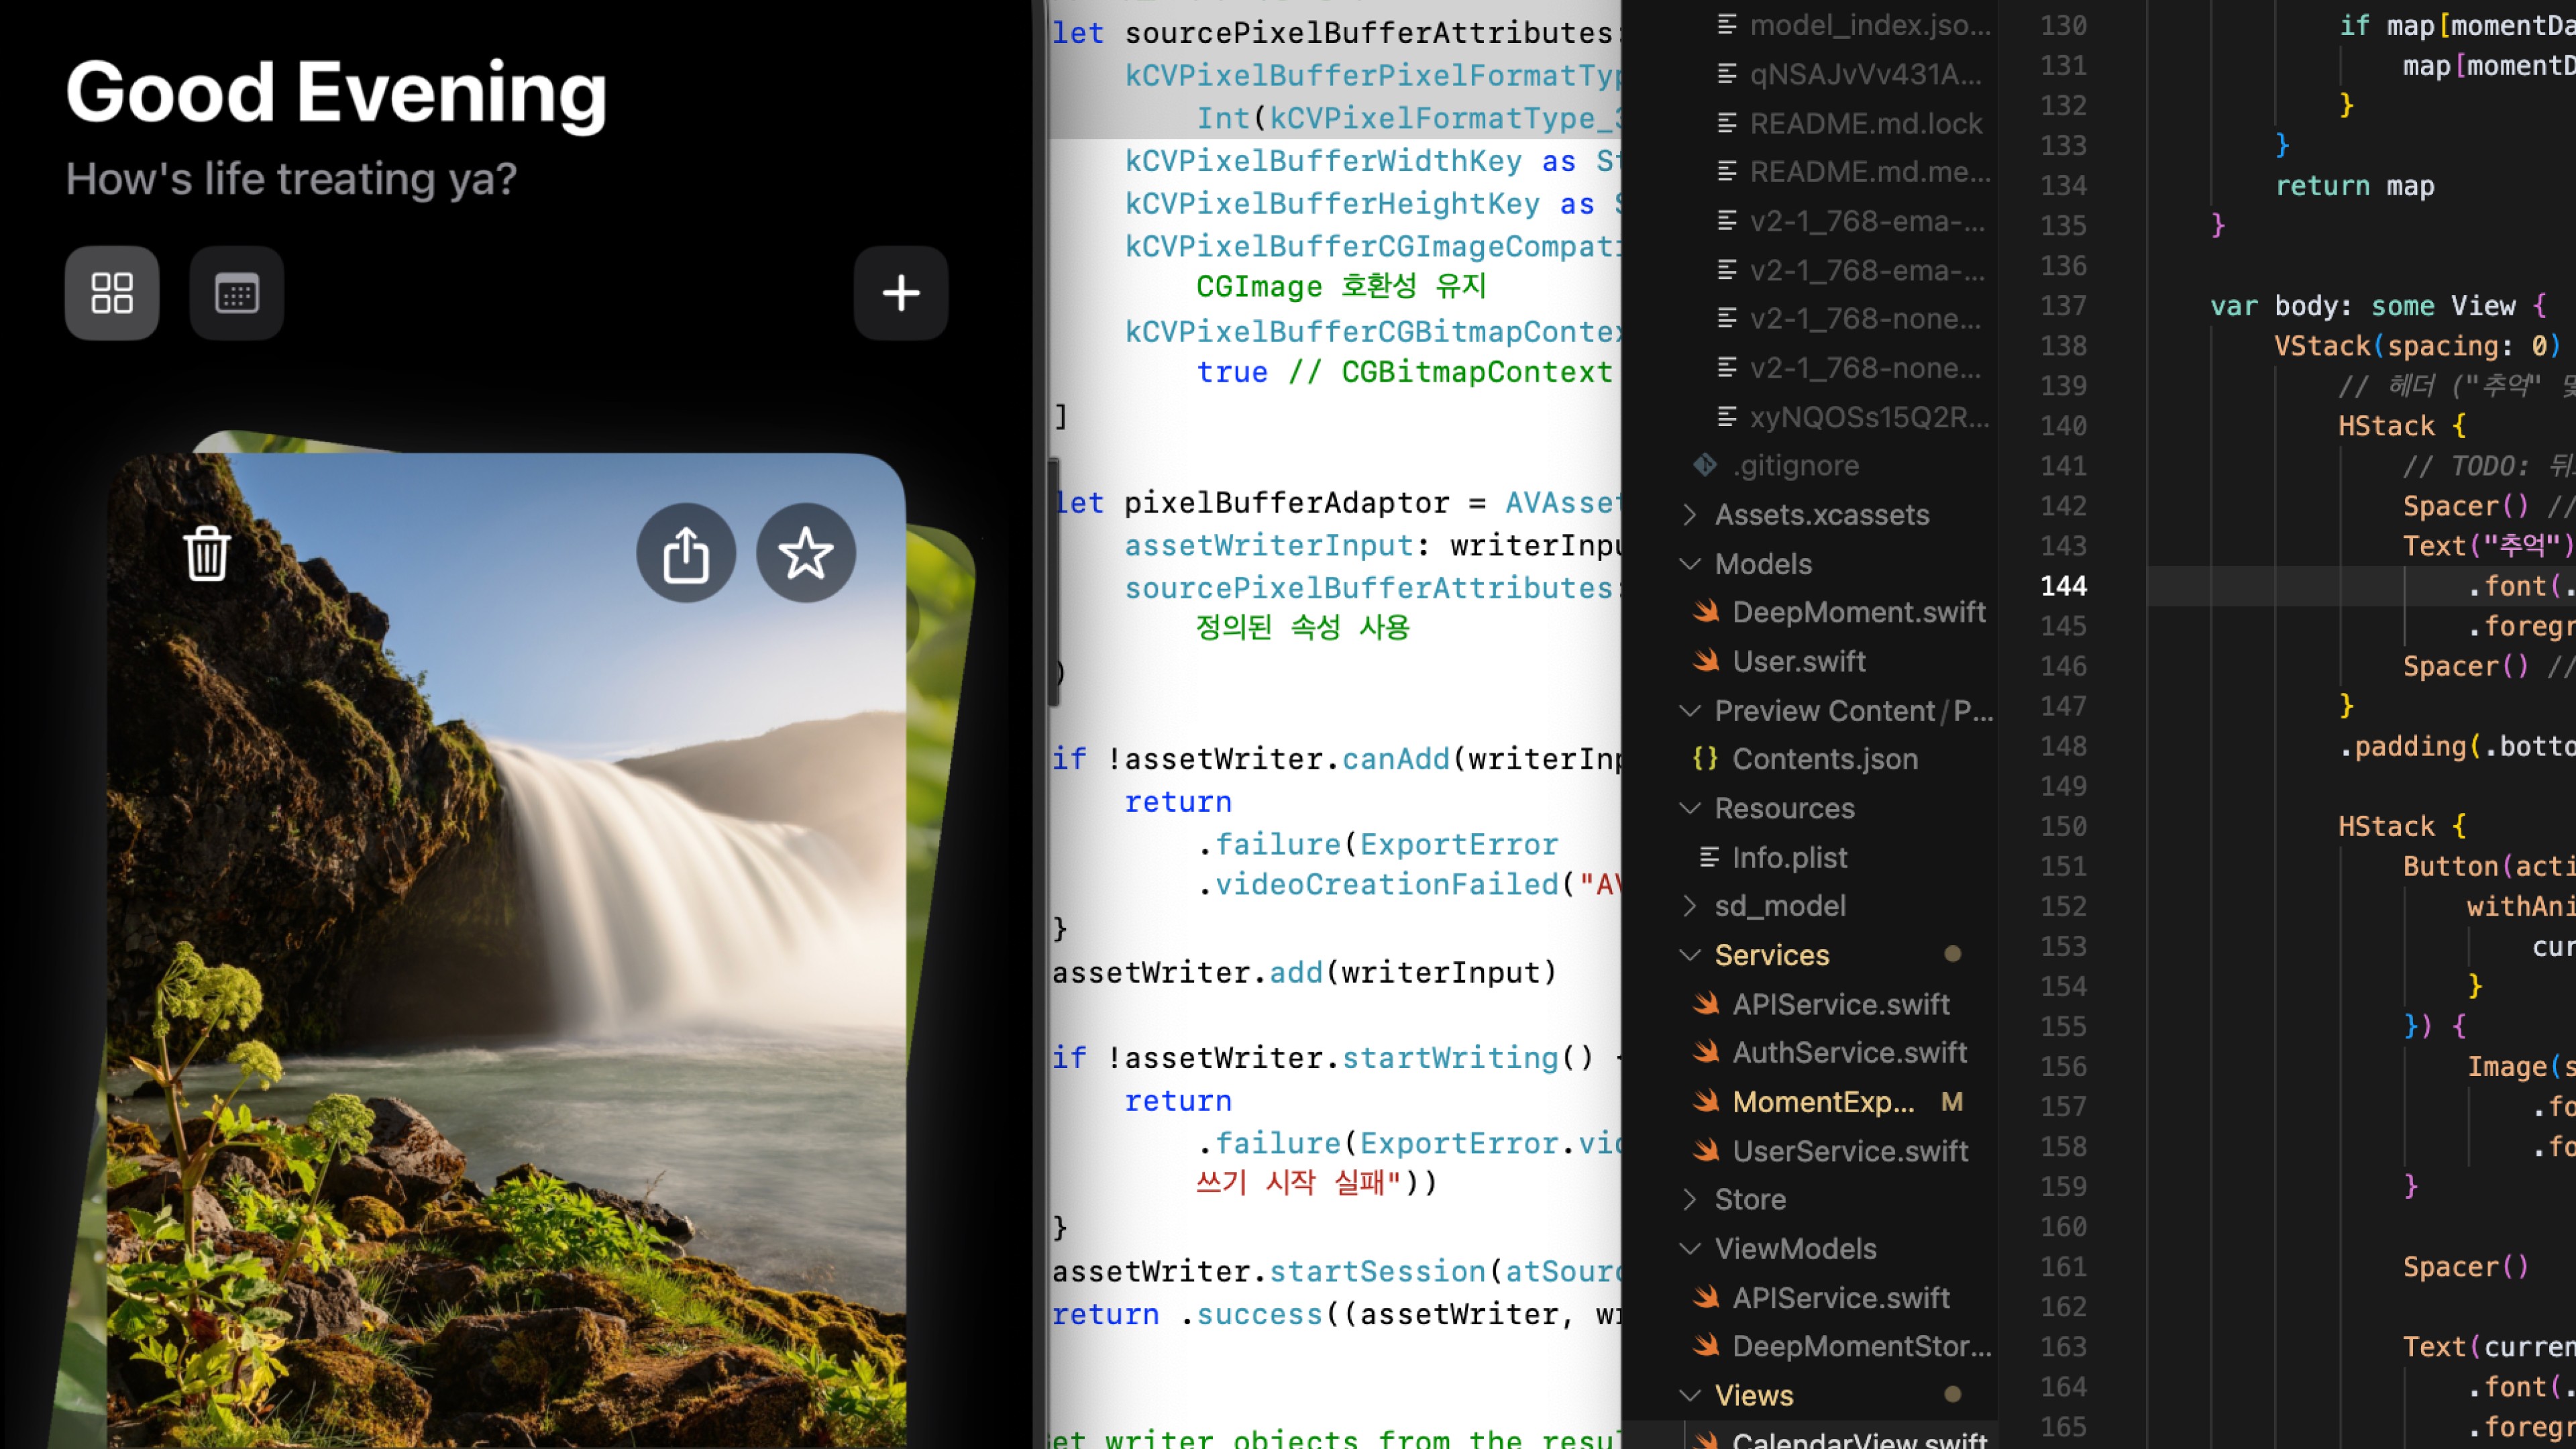Click the file icon beside README.md.lock
Image resolution: width=2576 pixels, height=1449 pixels.
pyautogui.click(x=1727, y=123)
